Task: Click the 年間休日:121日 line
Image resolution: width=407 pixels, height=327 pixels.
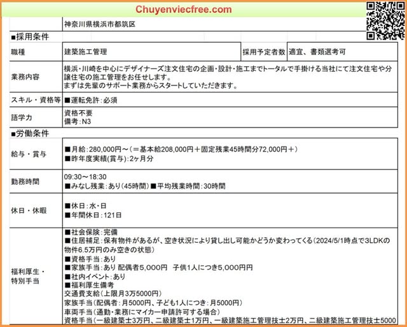Action: tap(92, 215)
